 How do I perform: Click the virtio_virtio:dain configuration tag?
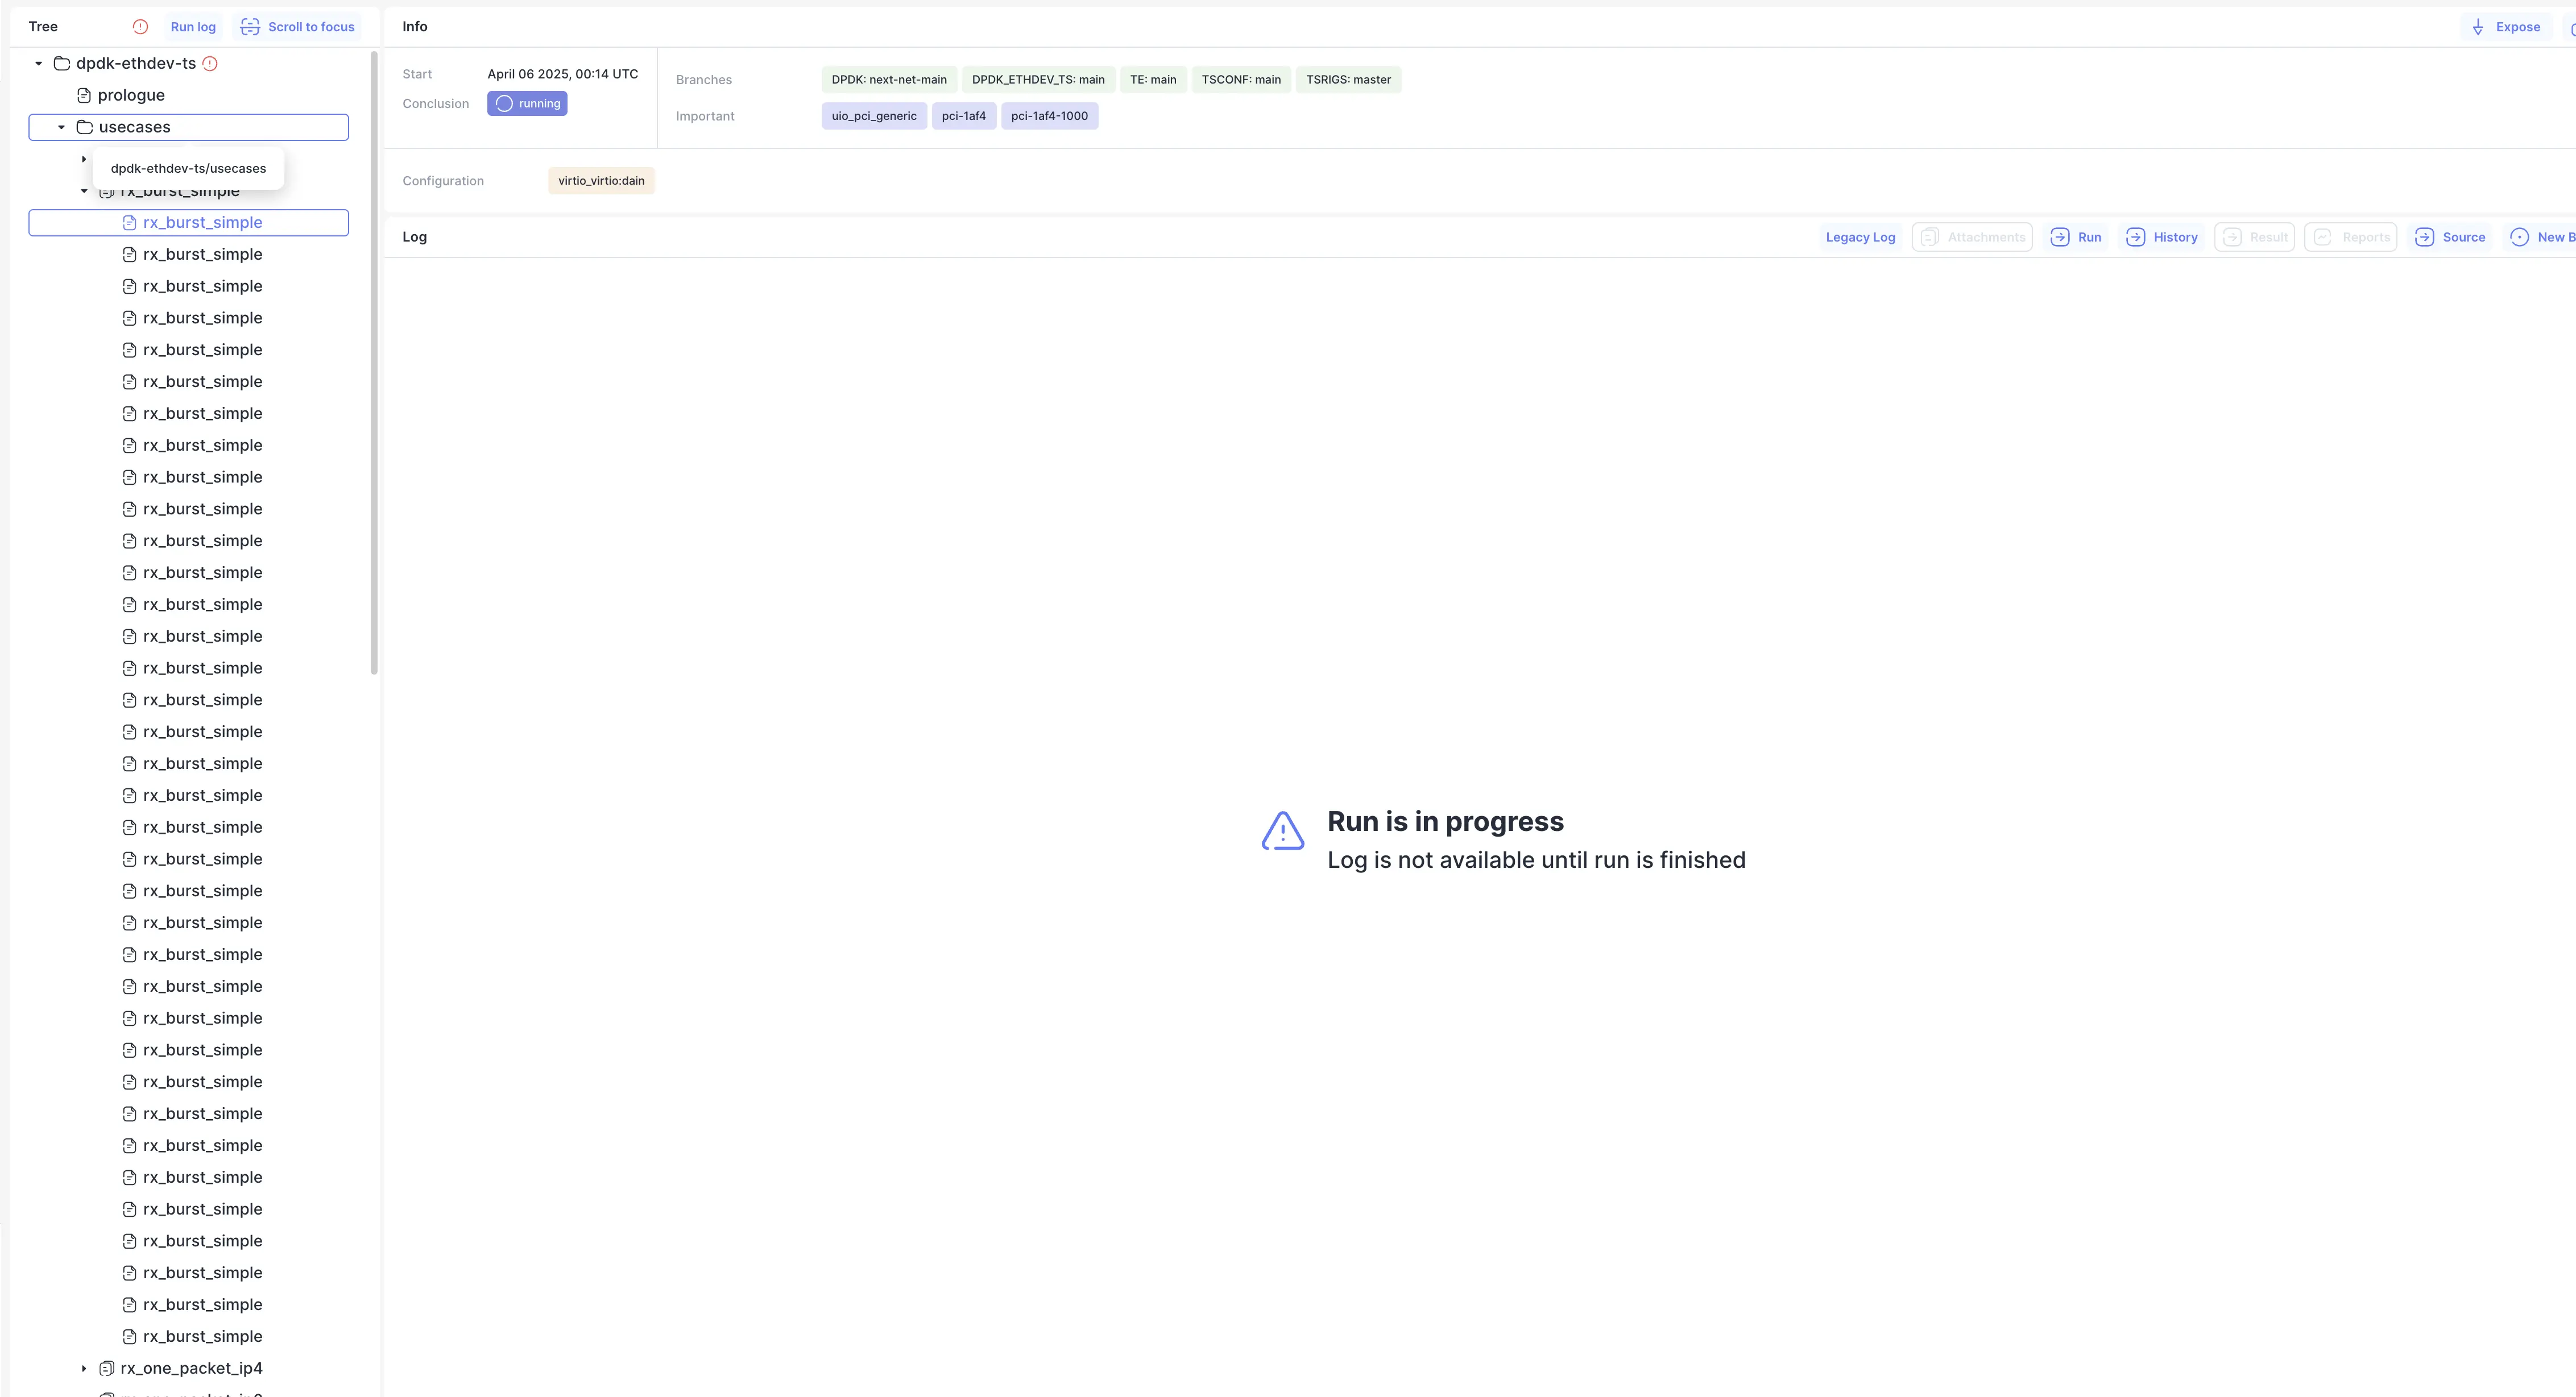coord(601,181)
